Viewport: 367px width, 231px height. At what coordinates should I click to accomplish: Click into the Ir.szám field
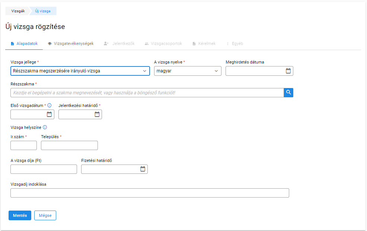pos(24,145)
